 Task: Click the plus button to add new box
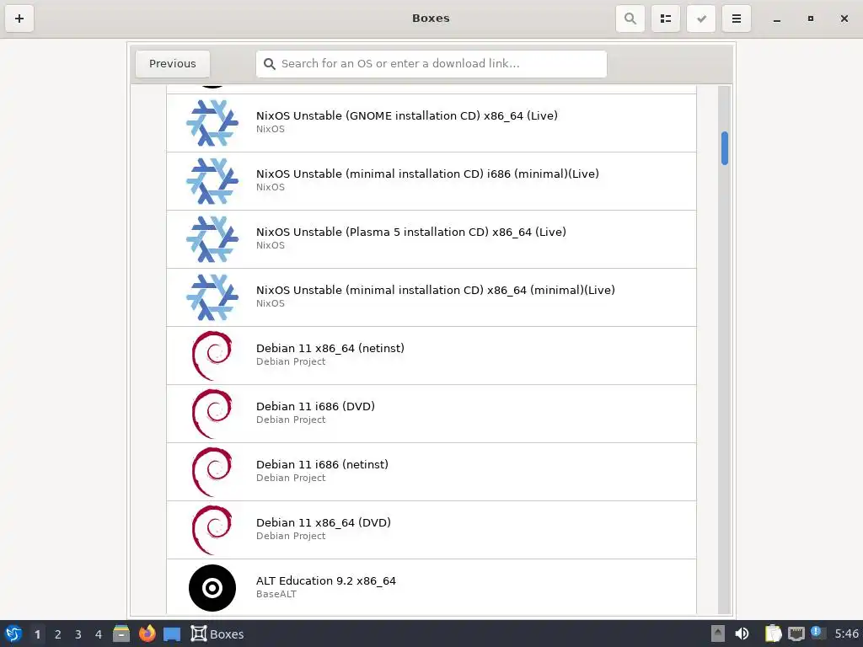coord(19,19)
